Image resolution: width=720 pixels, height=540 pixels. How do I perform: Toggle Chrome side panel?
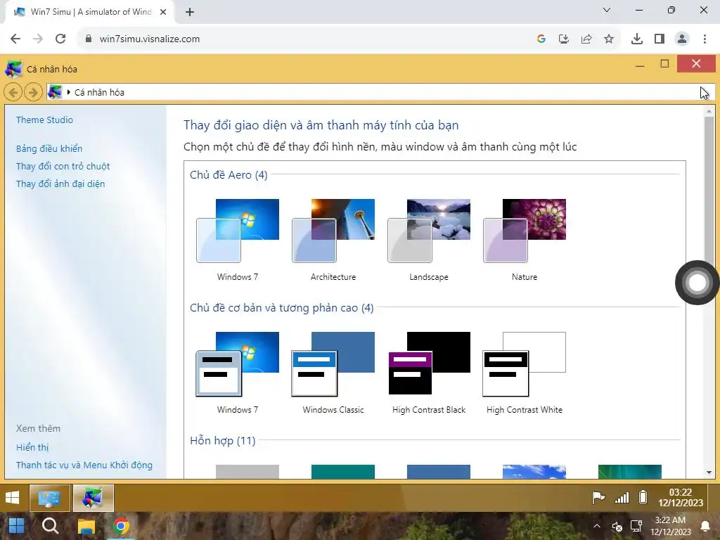tap(660, 39)
